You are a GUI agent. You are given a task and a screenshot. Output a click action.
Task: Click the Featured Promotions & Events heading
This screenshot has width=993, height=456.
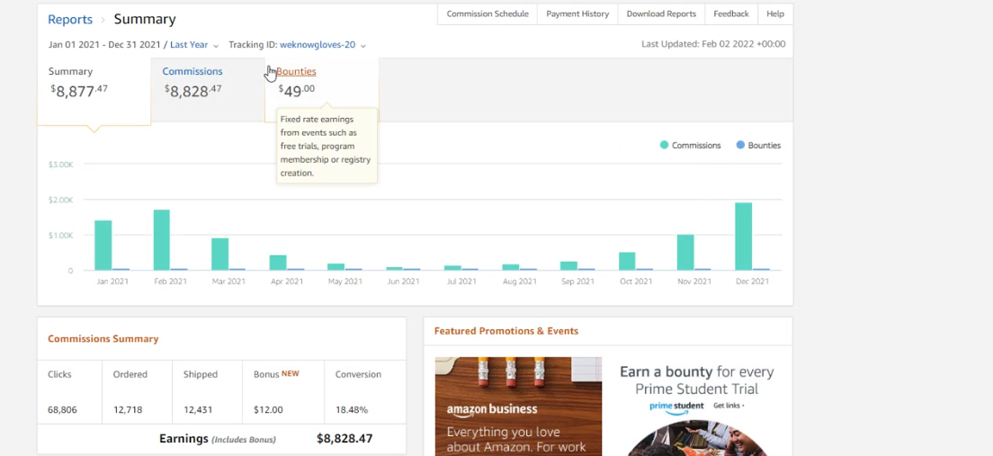(506, 331)
